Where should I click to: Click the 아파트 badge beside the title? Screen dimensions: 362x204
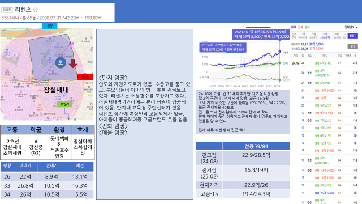7,10
